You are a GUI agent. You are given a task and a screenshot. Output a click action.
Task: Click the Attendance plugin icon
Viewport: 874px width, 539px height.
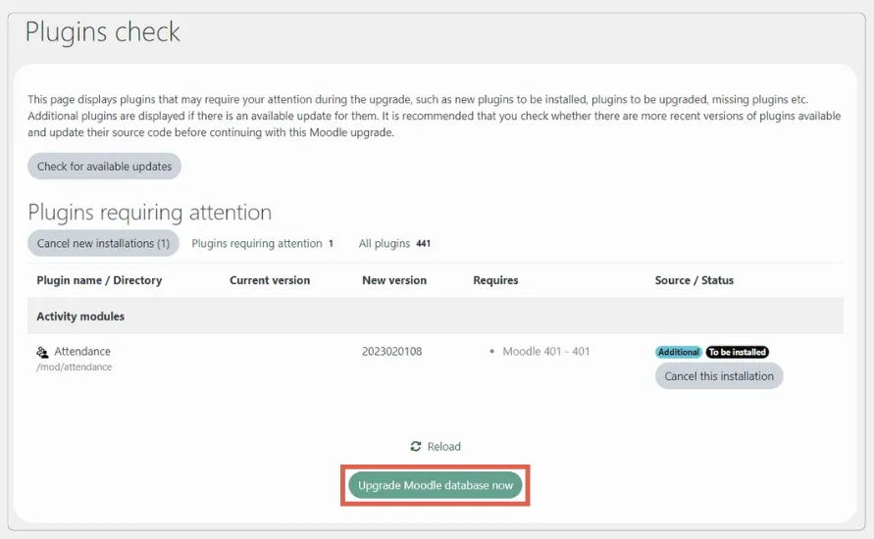(42, 352)
